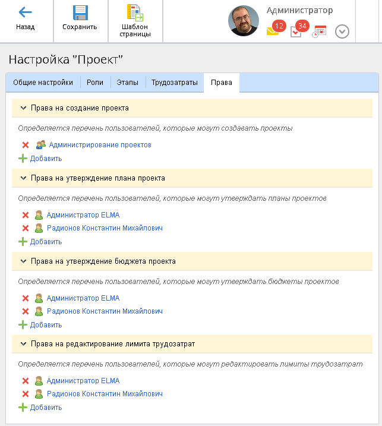This screenshot has width=382, height=426.
Task: Click group icon beside Администрирование проектов
Action: 41,144
